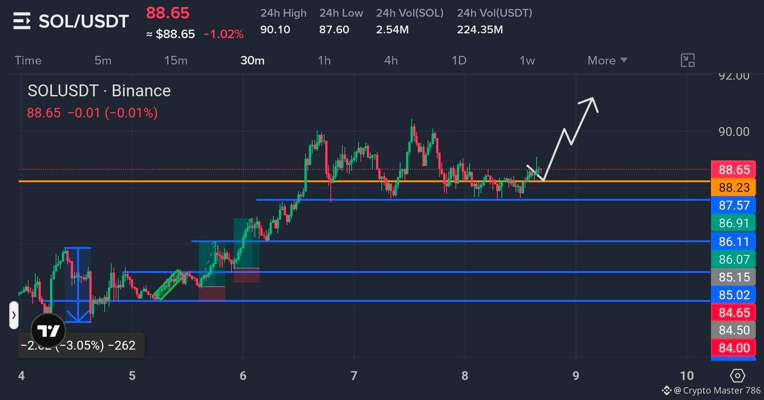
Task: Select the green 86.07 price label
Action: pyautogui.click(x=733, y=259)
